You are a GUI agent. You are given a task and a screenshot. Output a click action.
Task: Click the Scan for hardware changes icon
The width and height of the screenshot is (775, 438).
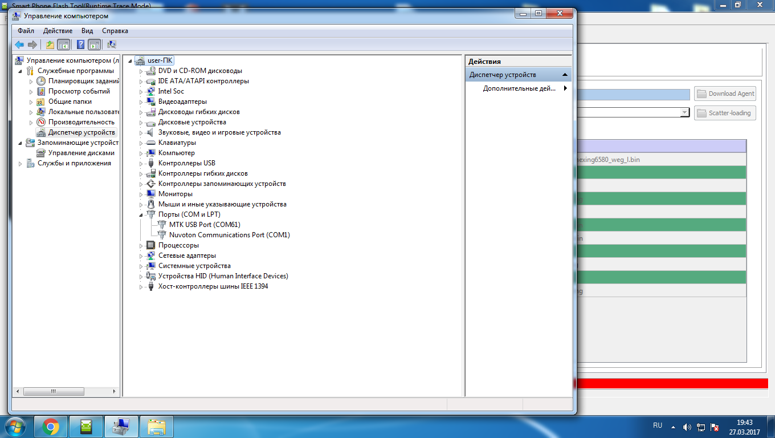pyautogui.click(x=112, y=44)
